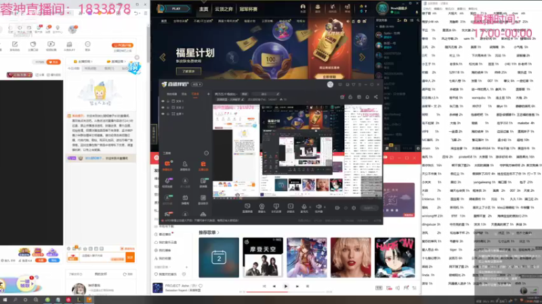Open the Windows Start menu
This screenshot has width=542, height=304.
click(x=5, y=300)
